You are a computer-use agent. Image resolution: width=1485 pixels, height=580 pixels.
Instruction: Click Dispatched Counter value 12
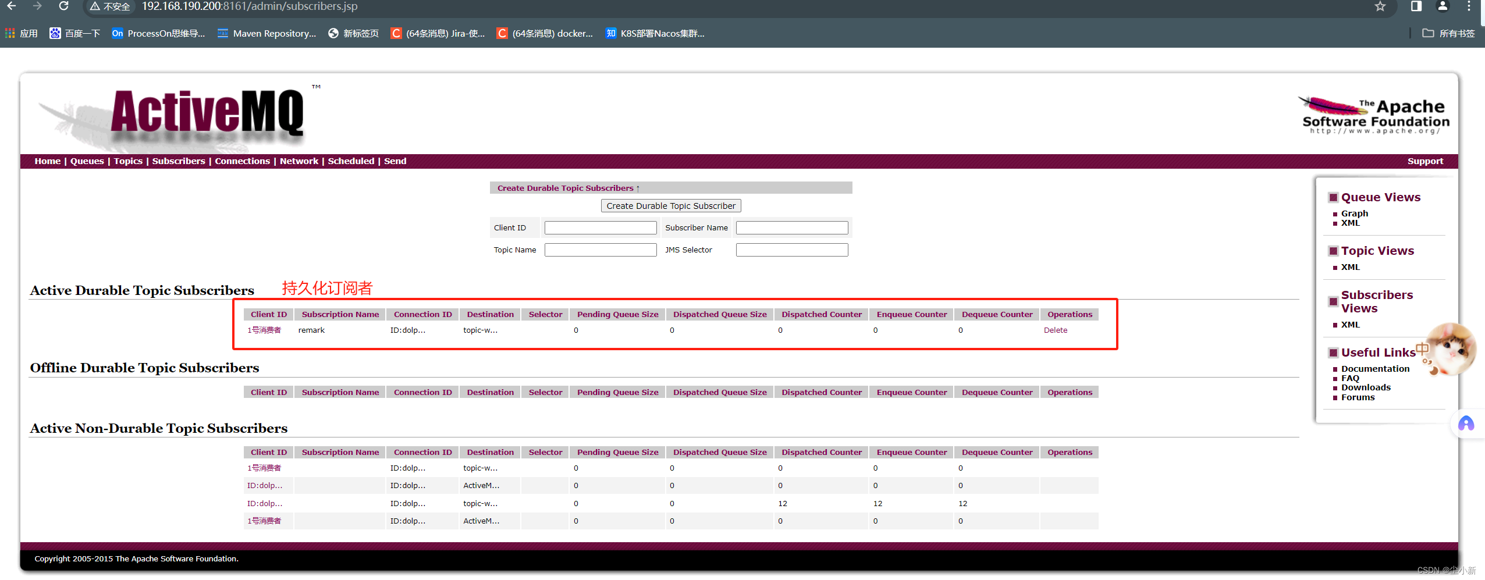pyautogui.click(x=783, y=503)
